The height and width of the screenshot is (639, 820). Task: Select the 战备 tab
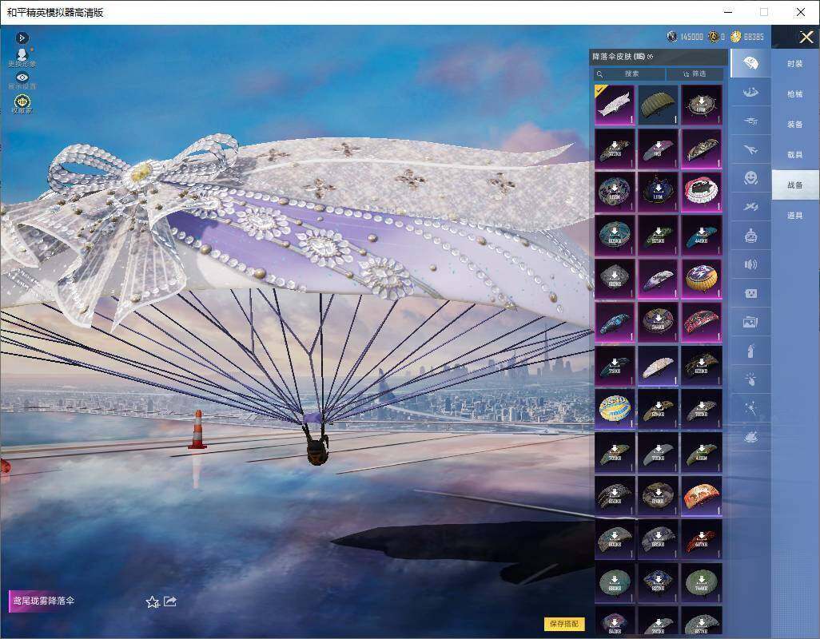tap(795, 185)
